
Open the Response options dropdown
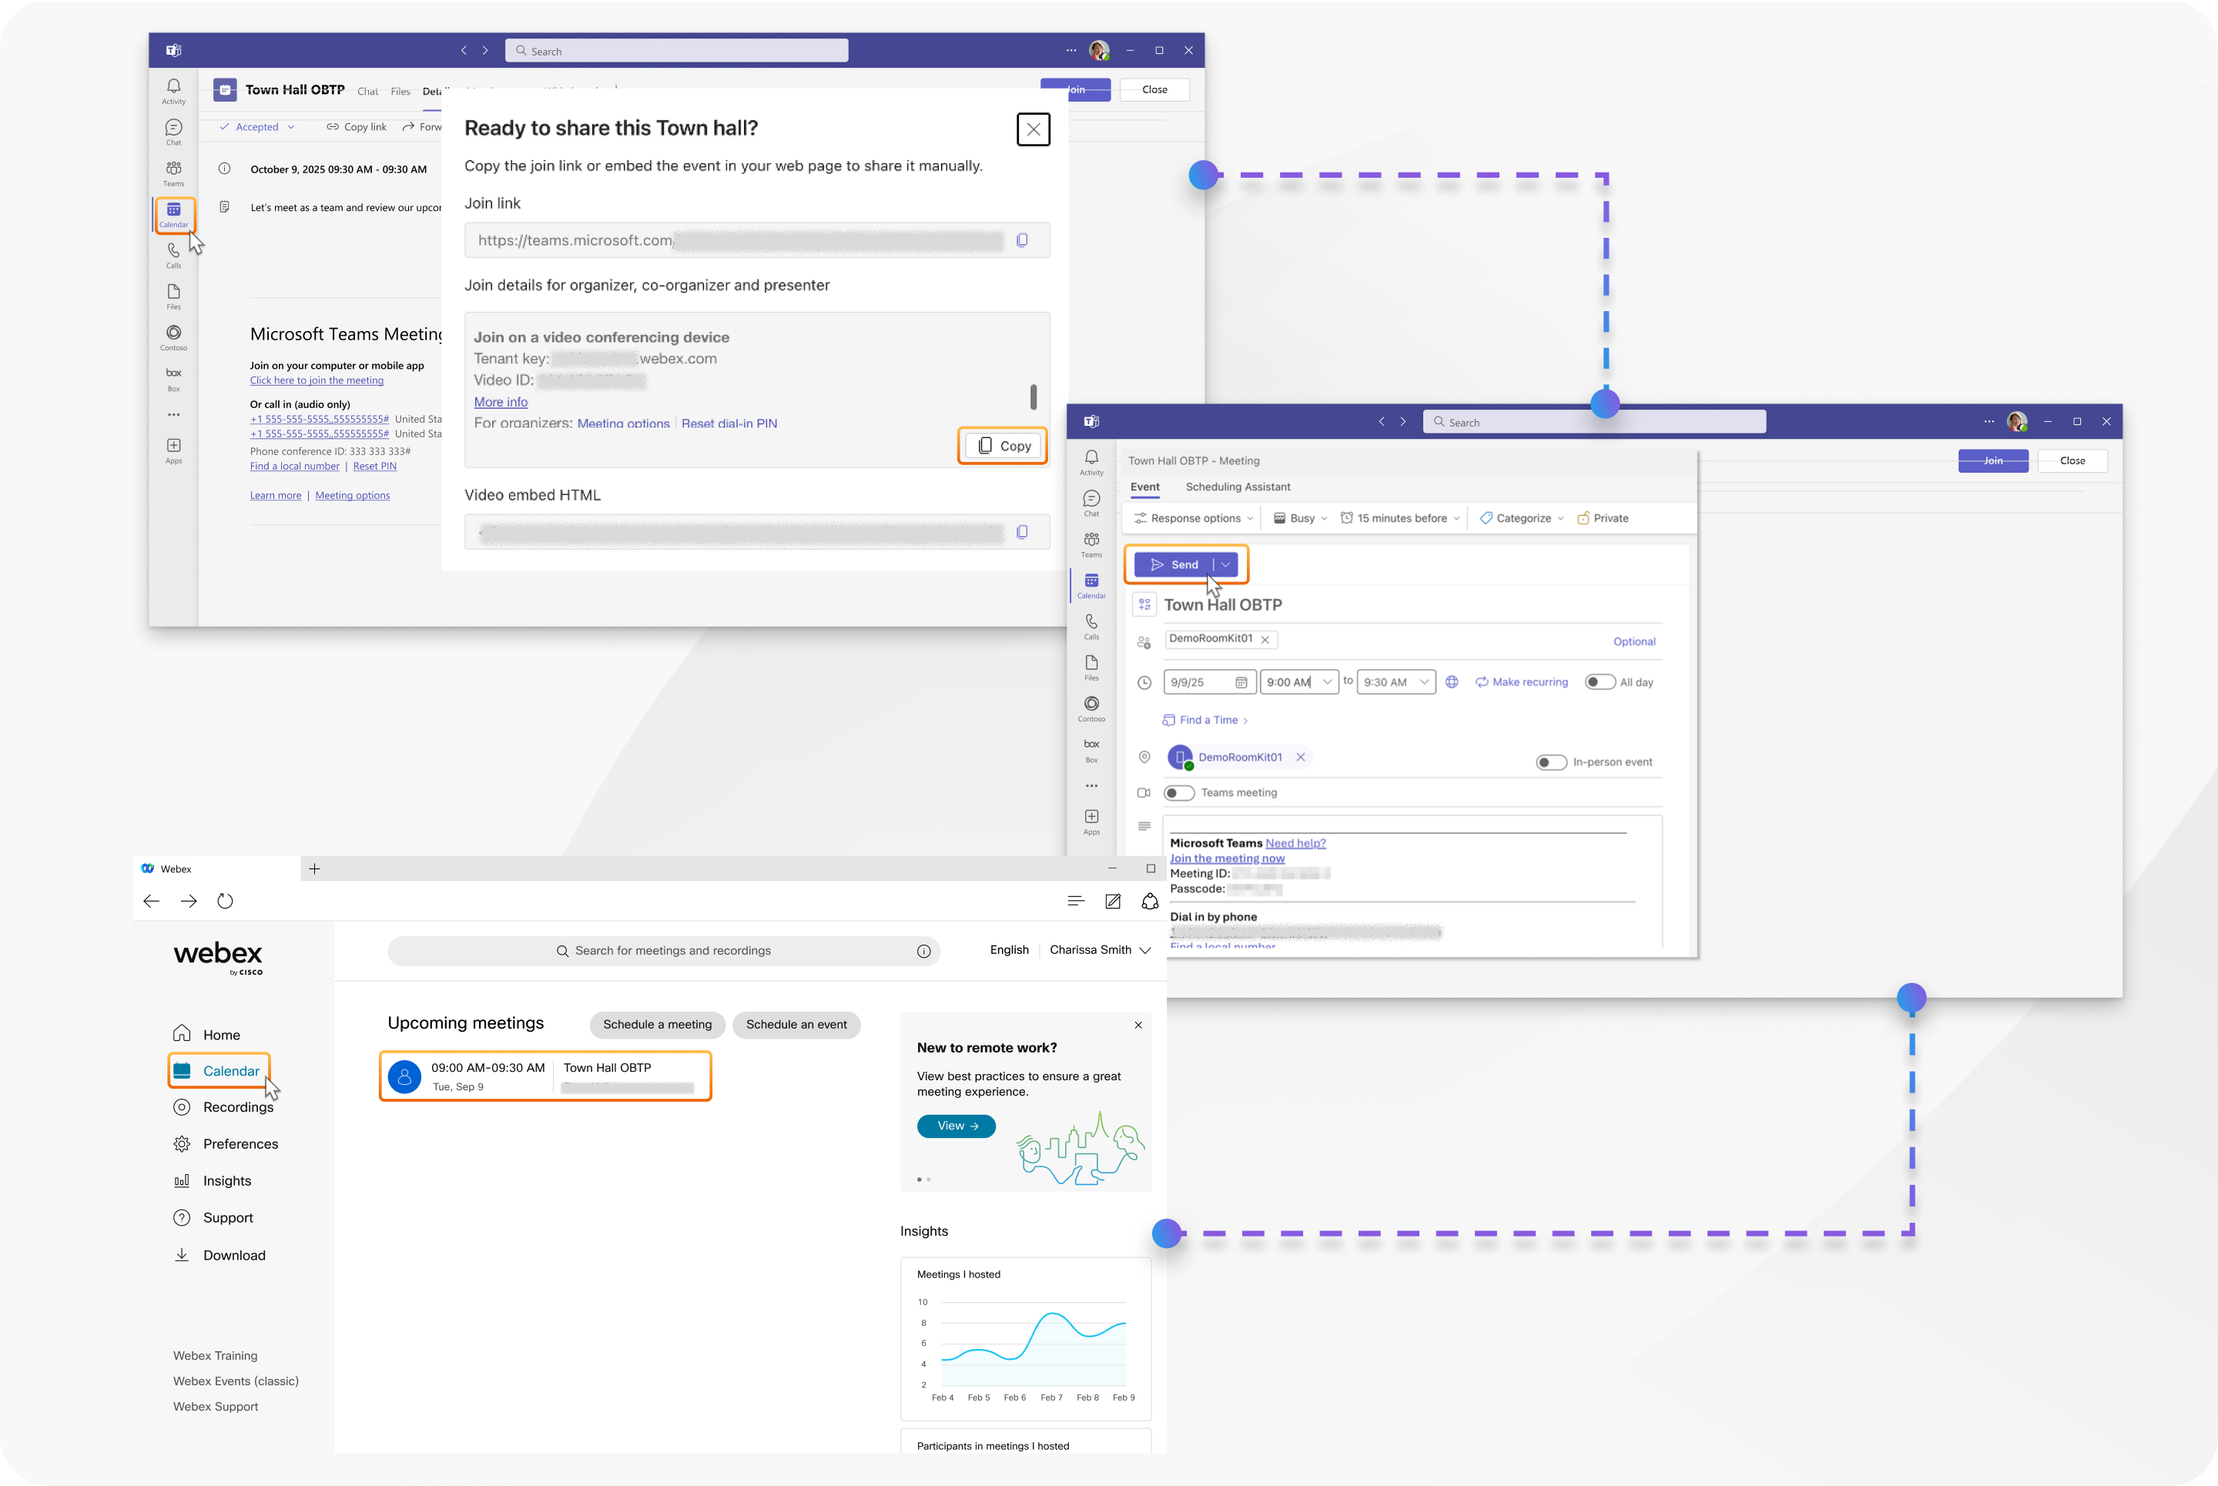point(1194,518)
